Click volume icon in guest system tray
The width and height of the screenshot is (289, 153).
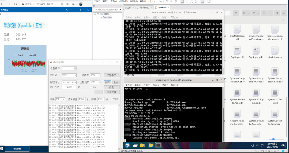[257, 145]
